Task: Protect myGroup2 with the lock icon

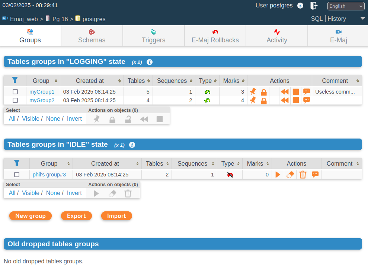Action: (264, 101)
